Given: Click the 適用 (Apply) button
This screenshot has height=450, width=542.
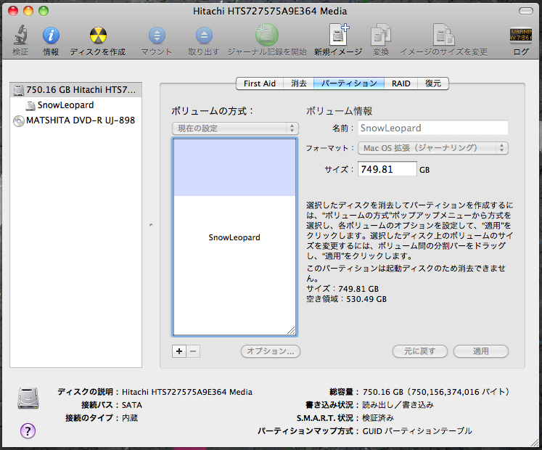Looking at the screenshot, I should click(481, 351).
